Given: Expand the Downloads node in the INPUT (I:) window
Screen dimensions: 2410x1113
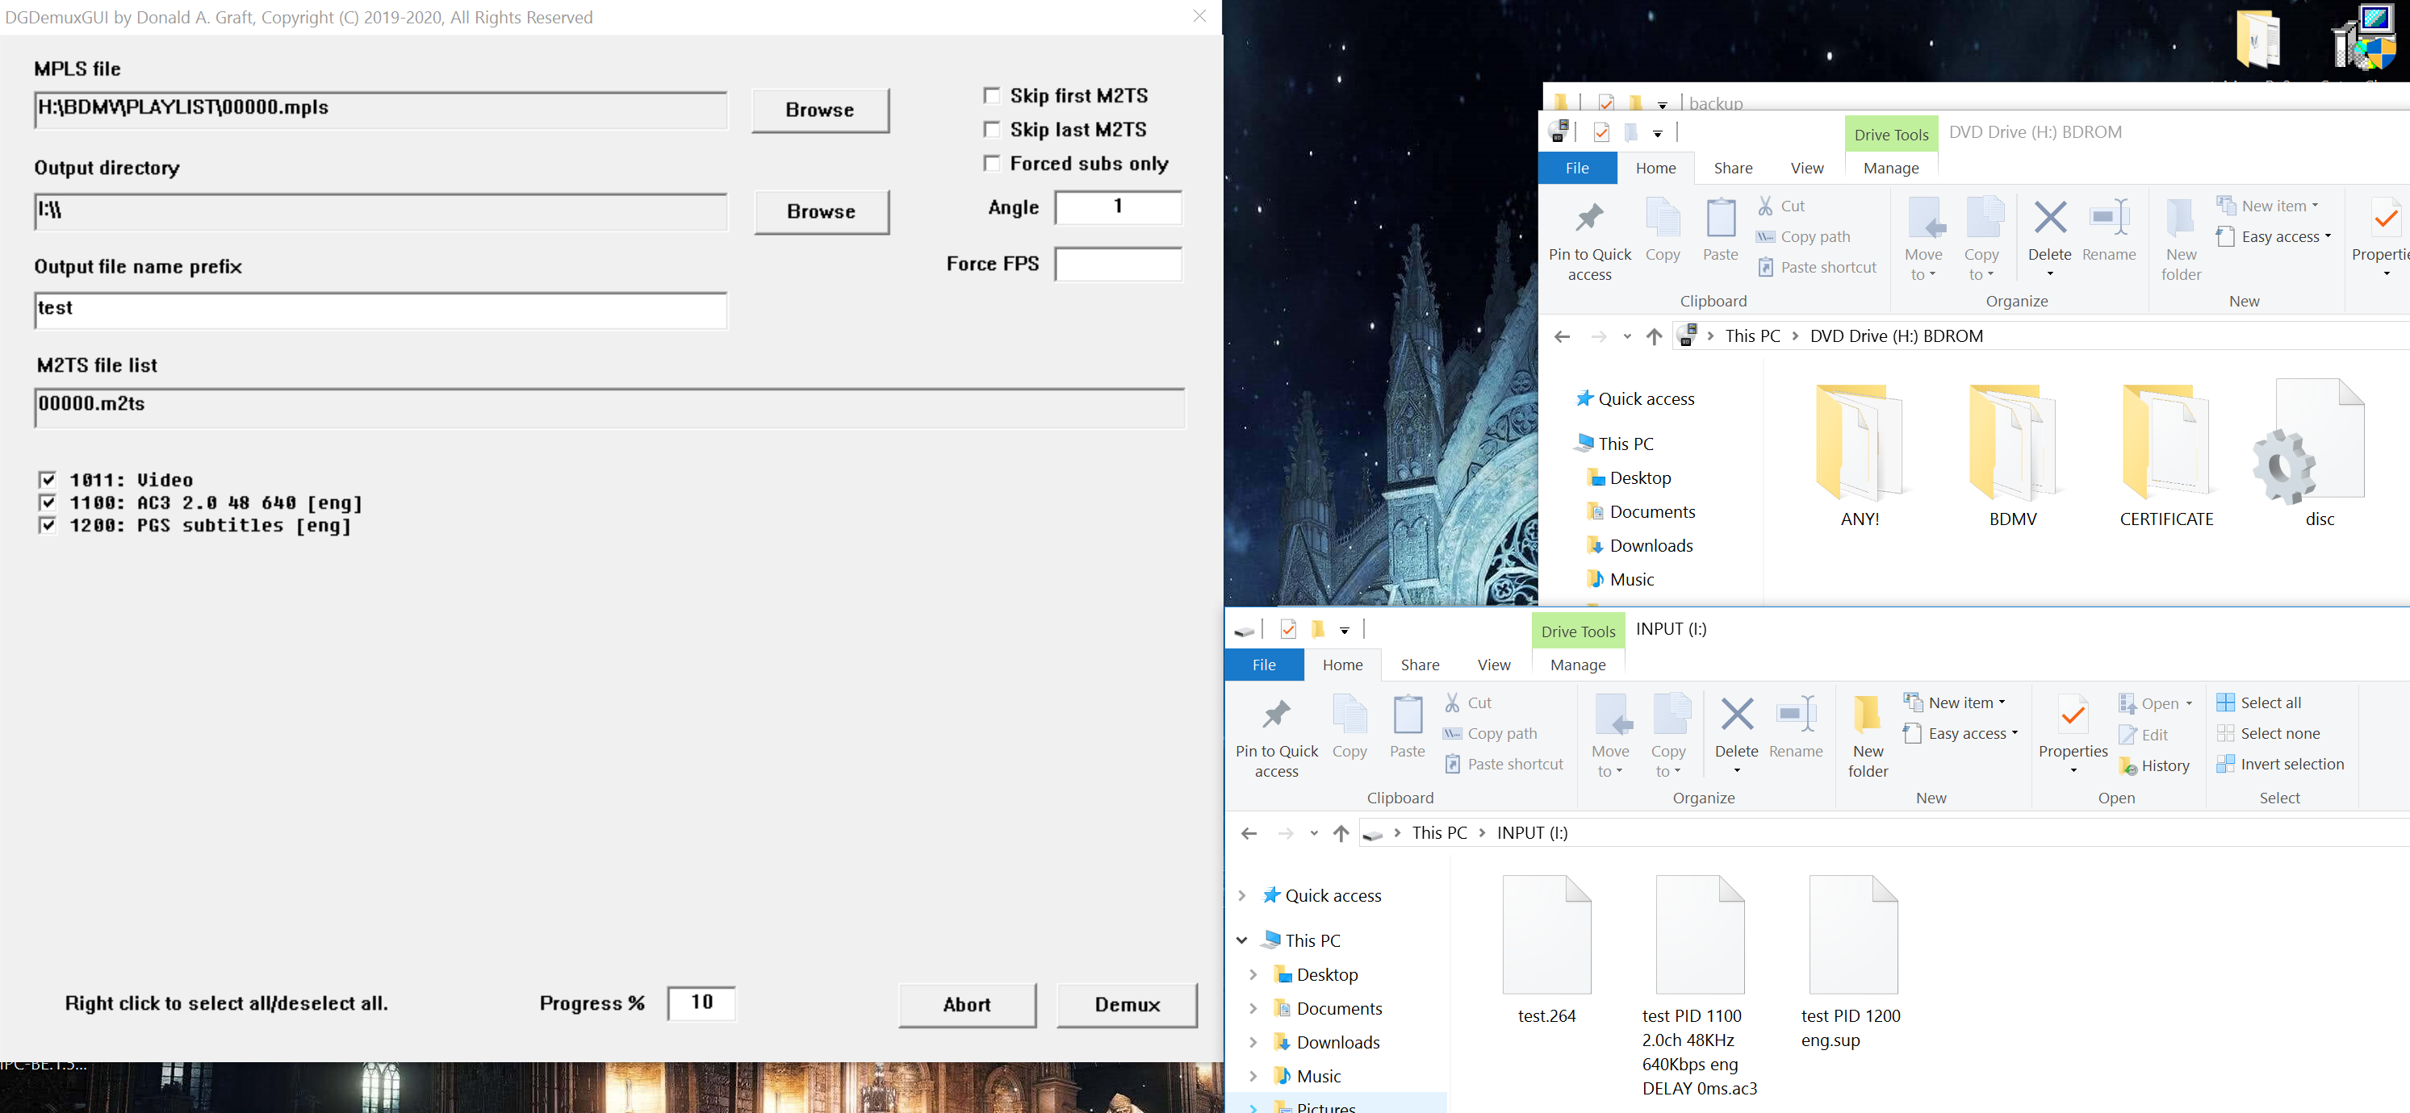Looking at the screenshot, I should click(1253, 1043).
